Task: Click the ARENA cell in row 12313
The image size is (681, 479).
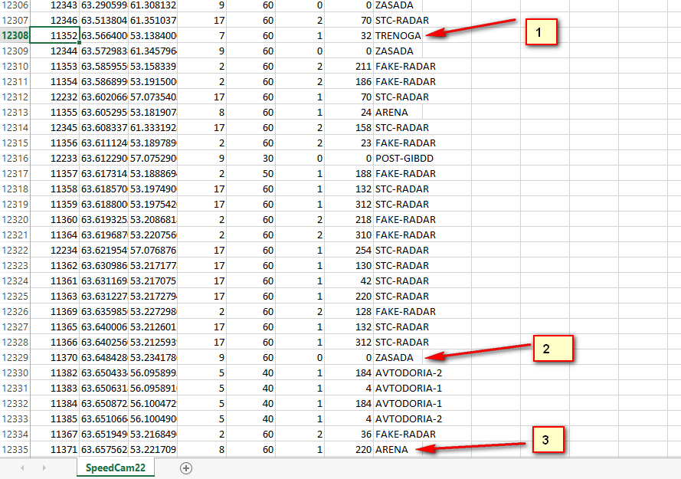Action: (x=391, y=112)
